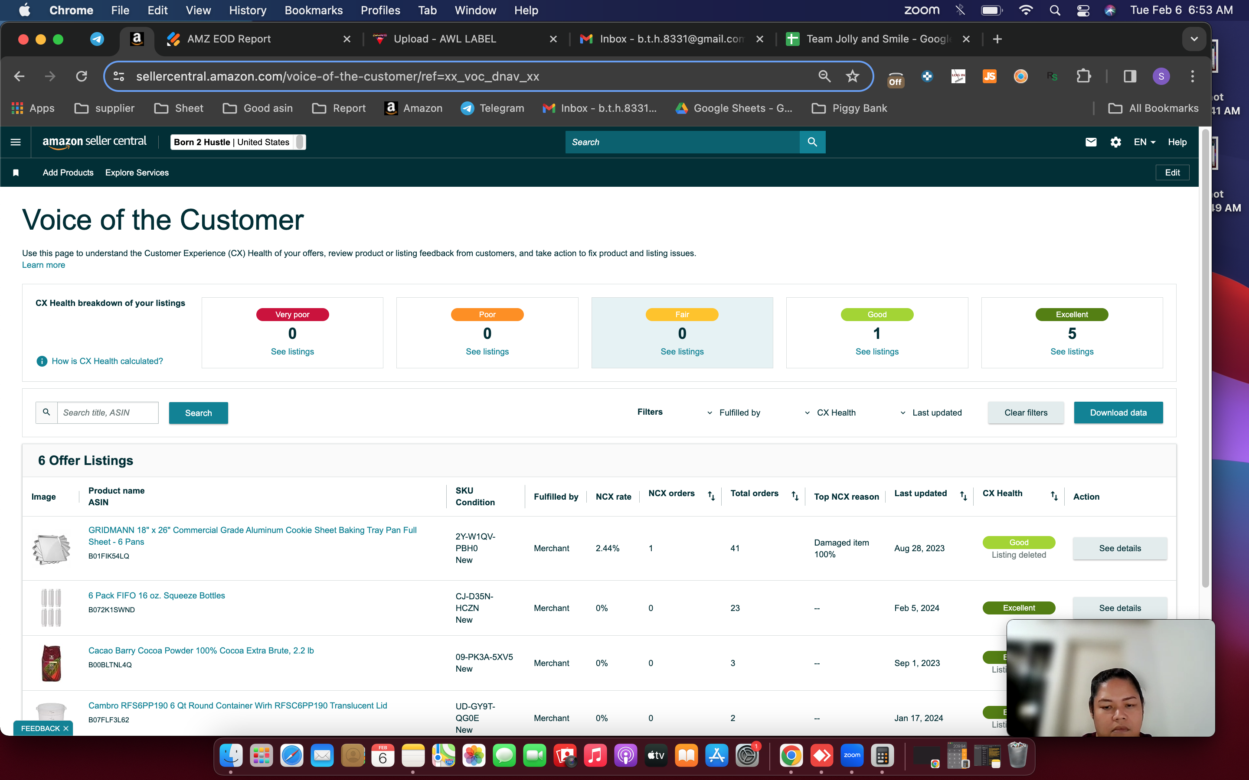Open the supplier bookmarks folder
This screenshot has width=1249, height=780.
coord(104,108)
